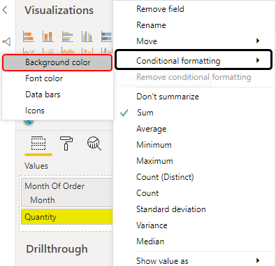The height and width of the screenshot is (266, 276).
Task: Select the 100% stacked bar chart visual
Action: point(107,36)
